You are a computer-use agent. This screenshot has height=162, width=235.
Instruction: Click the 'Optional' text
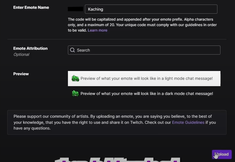pyautogui.click(x=21, y=54)
